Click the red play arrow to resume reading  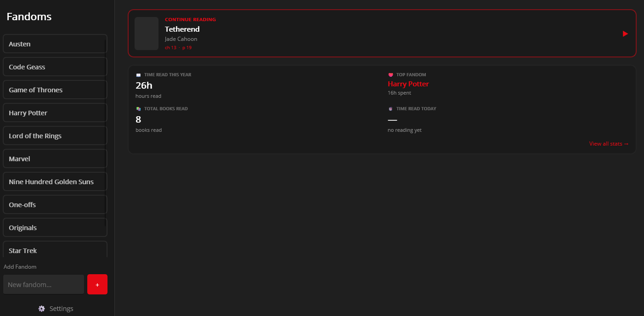625,34
